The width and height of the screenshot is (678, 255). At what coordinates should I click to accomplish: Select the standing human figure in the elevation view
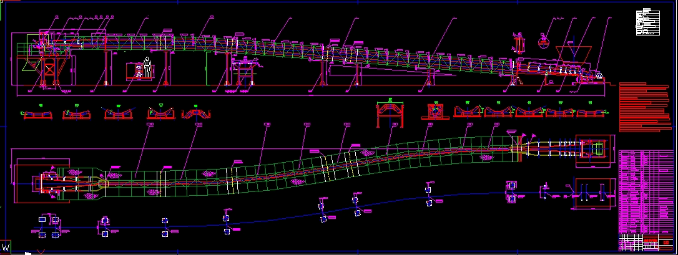pyautogui.click(x=147, y=67)
